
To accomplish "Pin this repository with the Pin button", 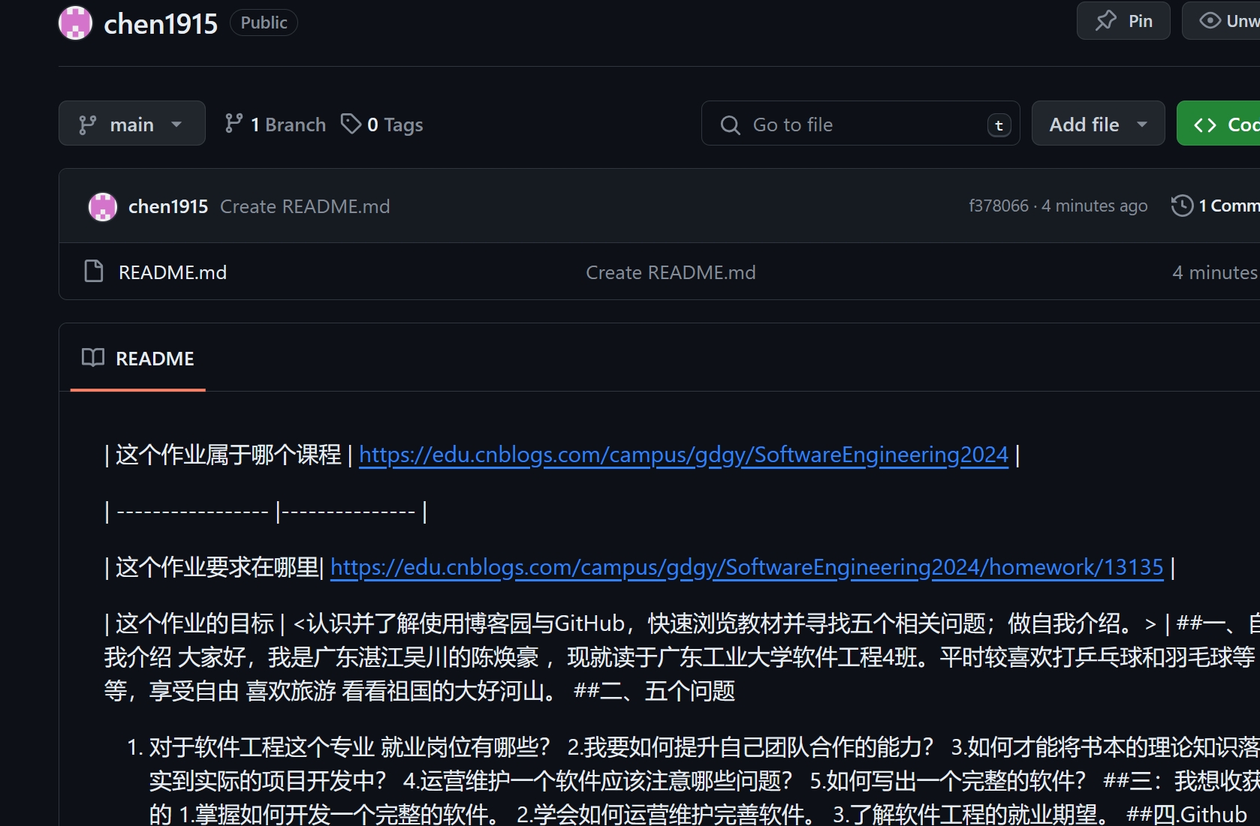I will tap(1123, 21).
